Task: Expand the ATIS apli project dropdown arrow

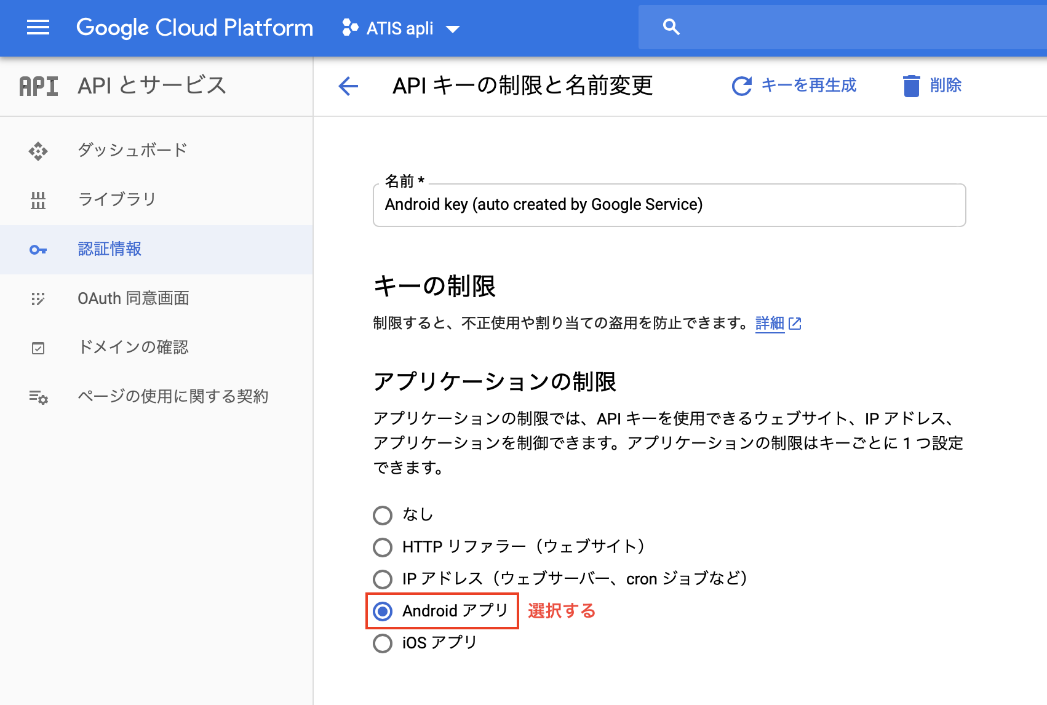Action: 453,29
